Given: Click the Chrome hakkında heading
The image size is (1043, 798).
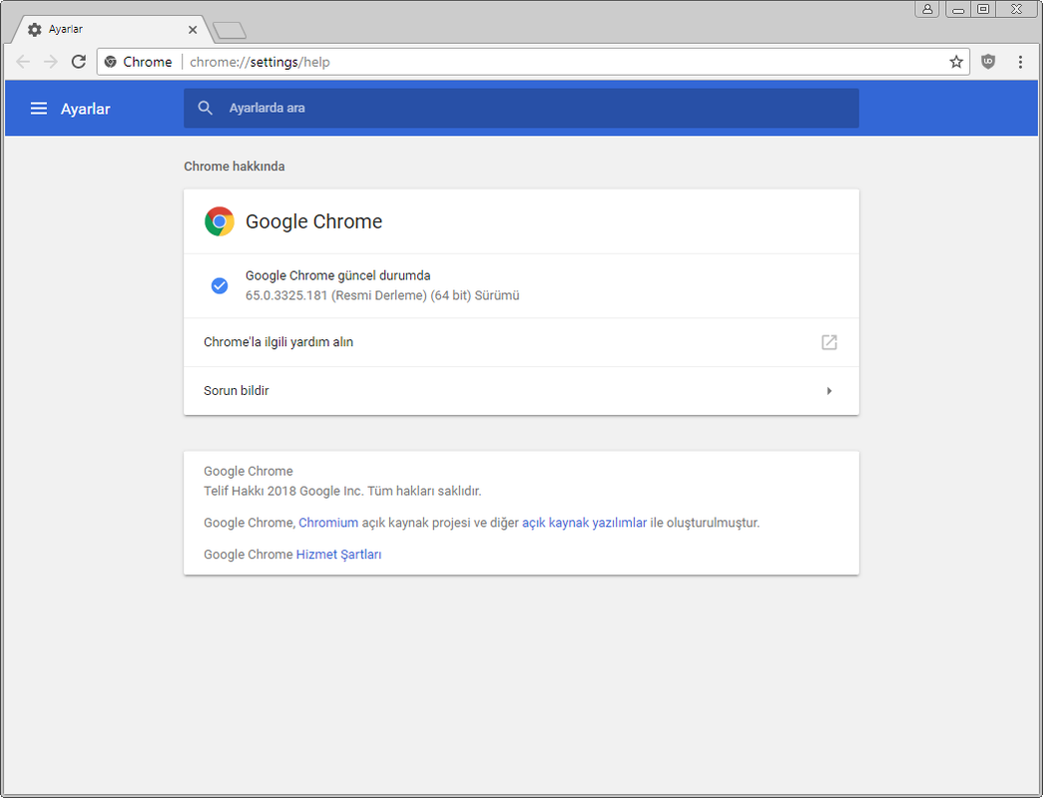Looking at the screenshot, I should (235, 167).
